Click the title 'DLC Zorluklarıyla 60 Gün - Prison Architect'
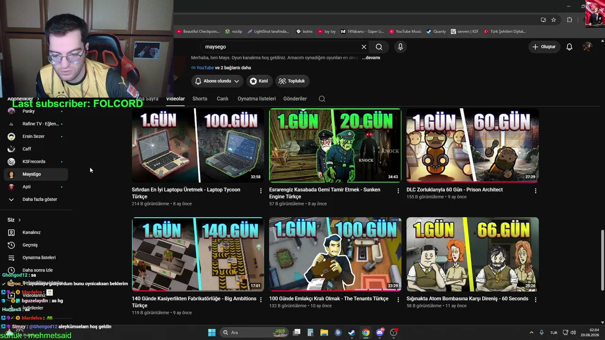This screenshot has height=340, width=605. pos(455,190)
